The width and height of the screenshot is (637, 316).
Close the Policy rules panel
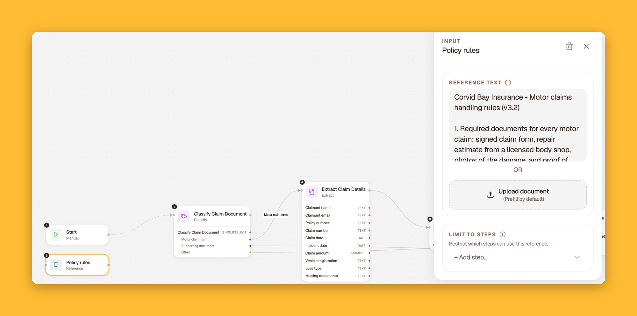pyautogui.click(x=586, y=47)
